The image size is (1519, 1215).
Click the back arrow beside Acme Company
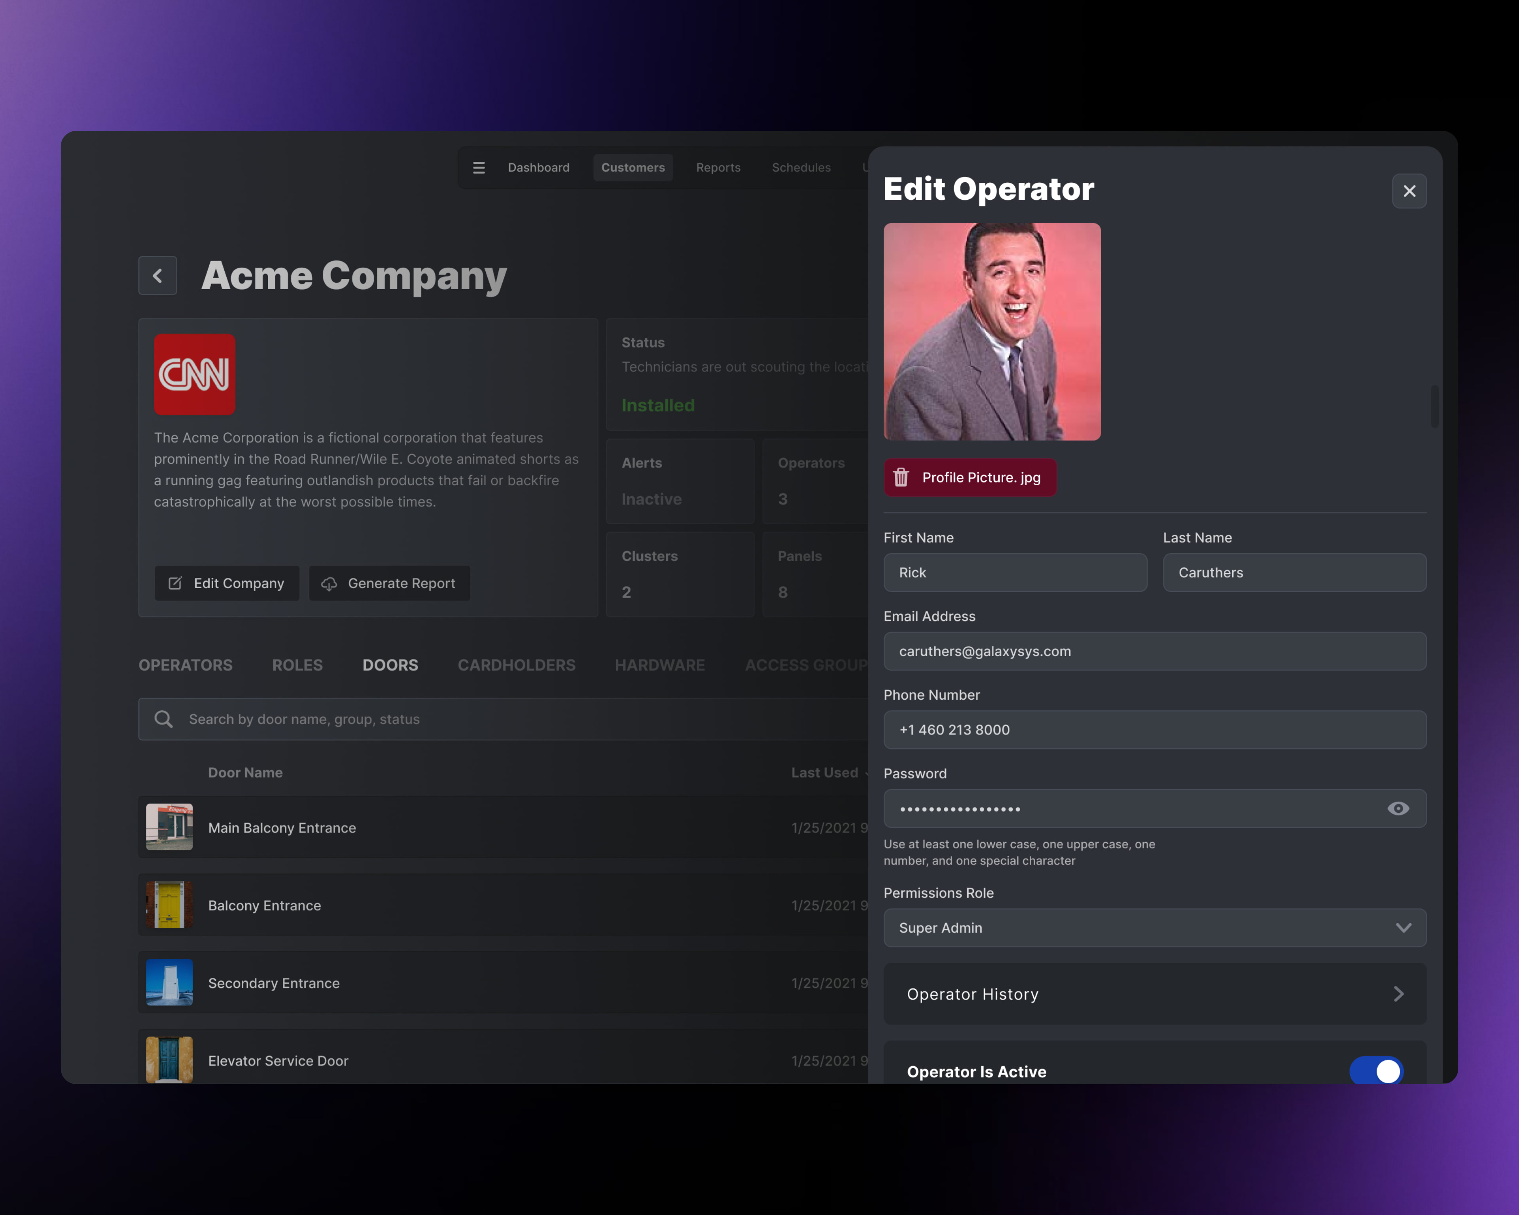click(x=158, y=275)
